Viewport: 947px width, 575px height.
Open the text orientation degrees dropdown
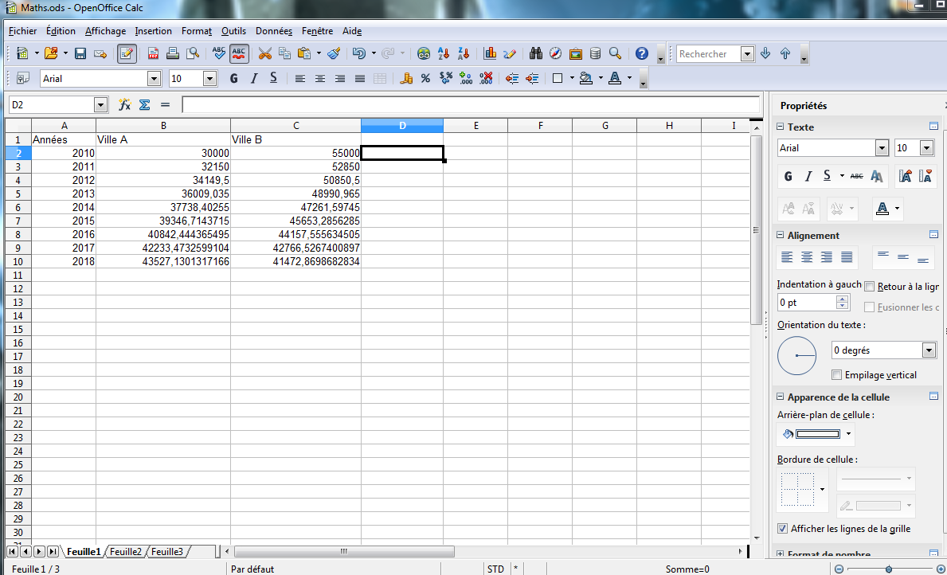click(x=929, y=350)
